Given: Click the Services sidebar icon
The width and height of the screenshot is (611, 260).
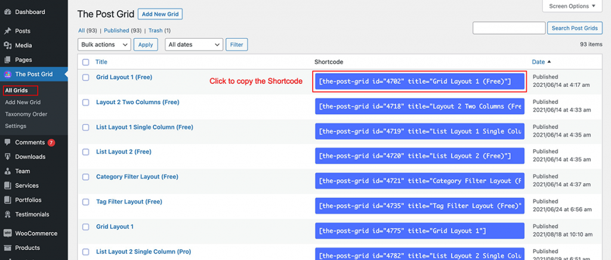Looking at the screenshot, I should [x=7, y=186].
